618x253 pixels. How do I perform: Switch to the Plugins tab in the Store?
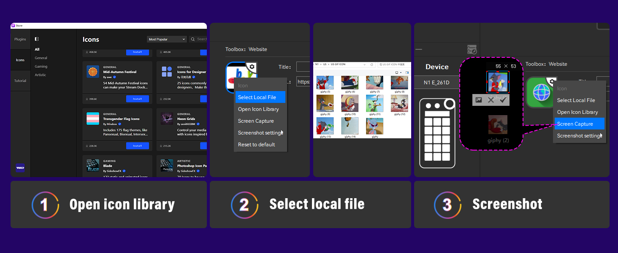click(20, 39)
